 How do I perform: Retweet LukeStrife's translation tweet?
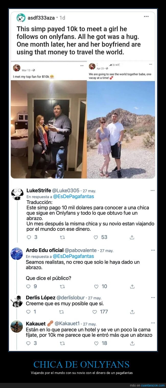click(x=62, y=237)
